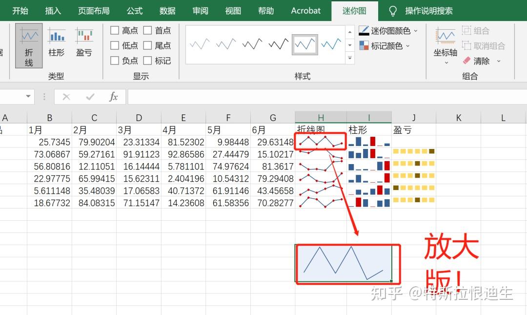Switch to the 迷你图 tab

[x=354, y=11]
